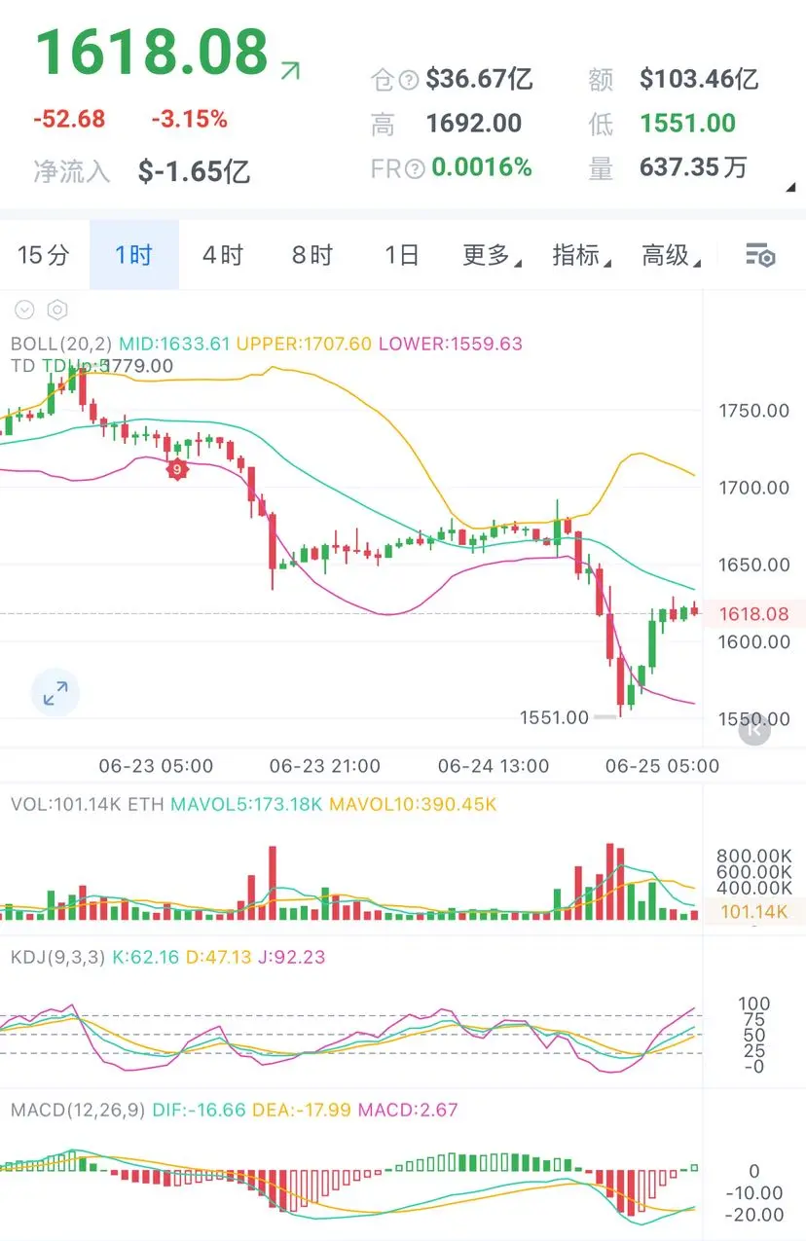Tap the -52.68 change amount
The width and height of the screenshot is (806, 1241).
(69, 120)
